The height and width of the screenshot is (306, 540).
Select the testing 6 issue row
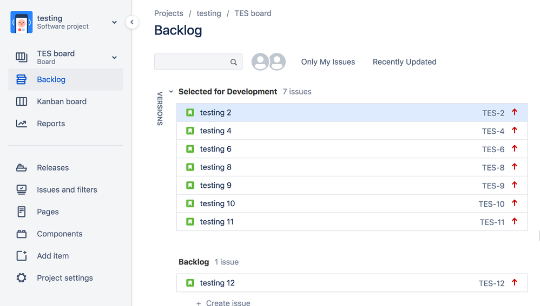click(x=352, y=149)
